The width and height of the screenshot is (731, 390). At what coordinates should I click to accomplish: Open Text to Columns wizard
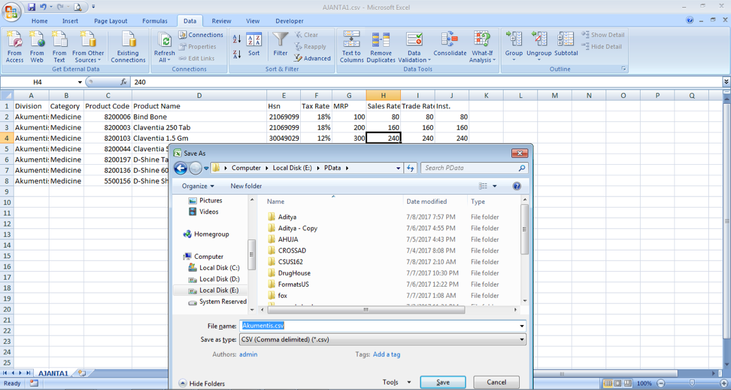352,47
